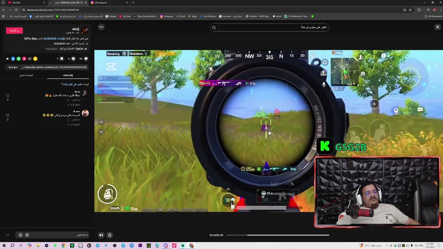Open the emoji picker in comment box
This screenshot has width=443, height=249.
20,235
